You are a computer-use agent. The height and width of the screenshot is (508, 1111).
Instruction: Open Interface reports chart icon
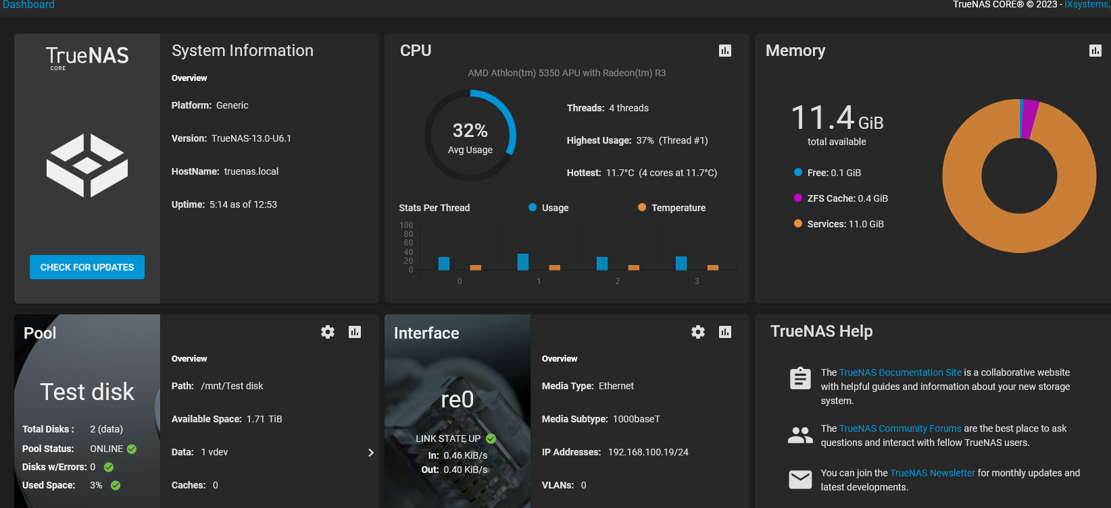[x=725, y=332]
